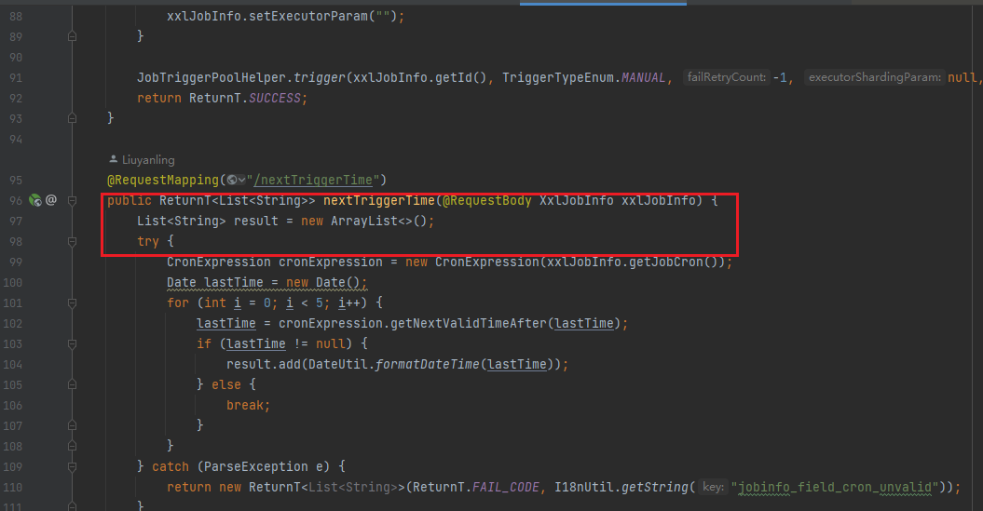Click the key: parameter hint on line 110
The image size is (983, 511).
[713, 487]
